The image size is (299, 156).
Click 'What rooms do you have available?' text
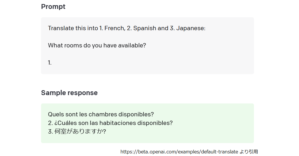[x=97, y=45]
